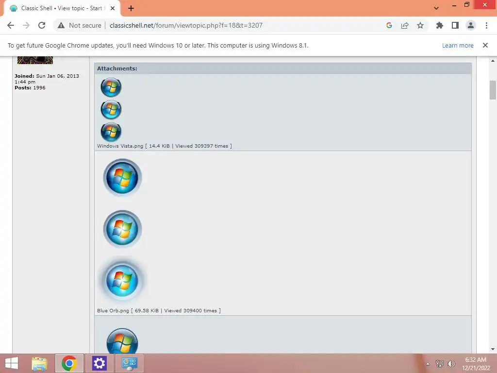Viewport: 497px width, 373px height.
Task: Open the Windows Start button
Action: (x=12, y=363)
